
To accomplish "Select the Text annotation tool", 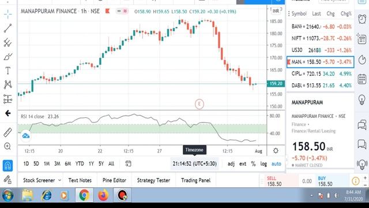I will [7, 70].
